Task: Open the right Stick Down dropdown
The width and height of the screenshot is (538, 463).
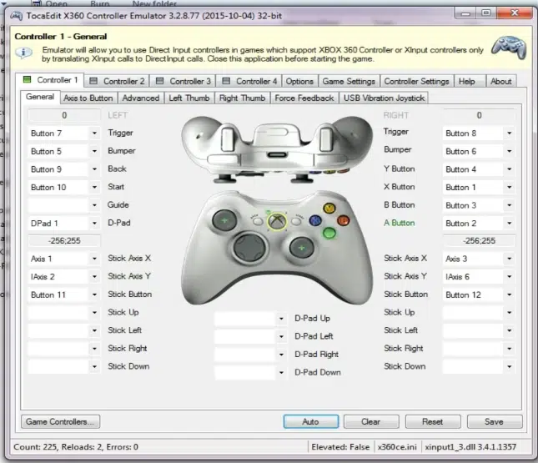Action: tap(509, 366)
